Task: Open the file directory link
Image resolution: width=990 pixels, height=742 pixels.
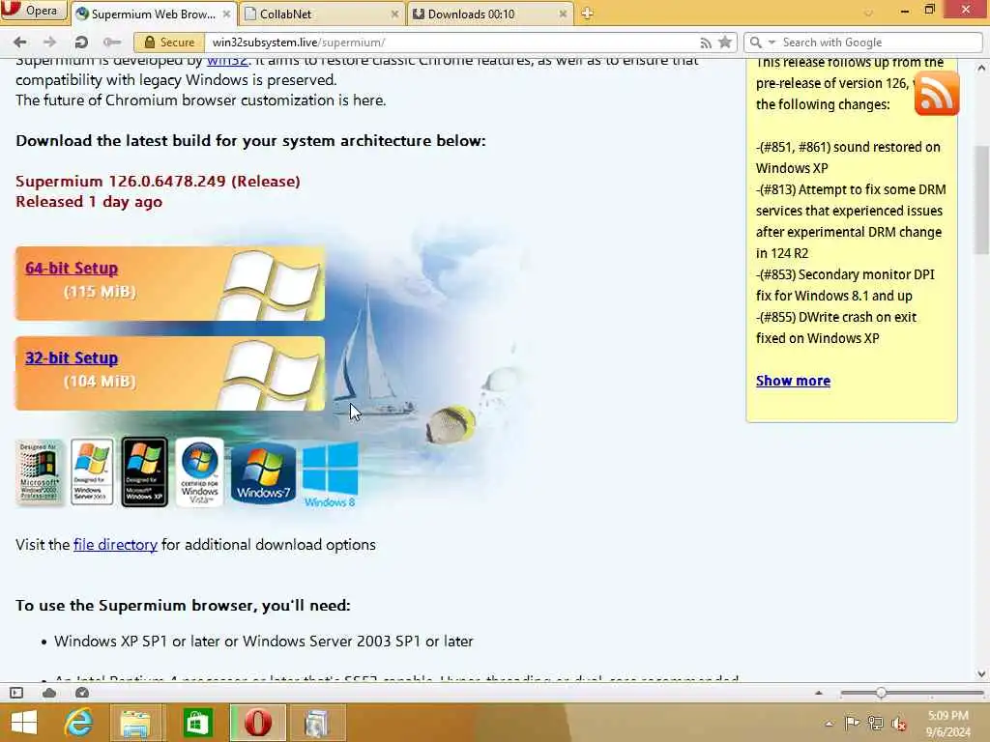Action: [x=116, y=545]
